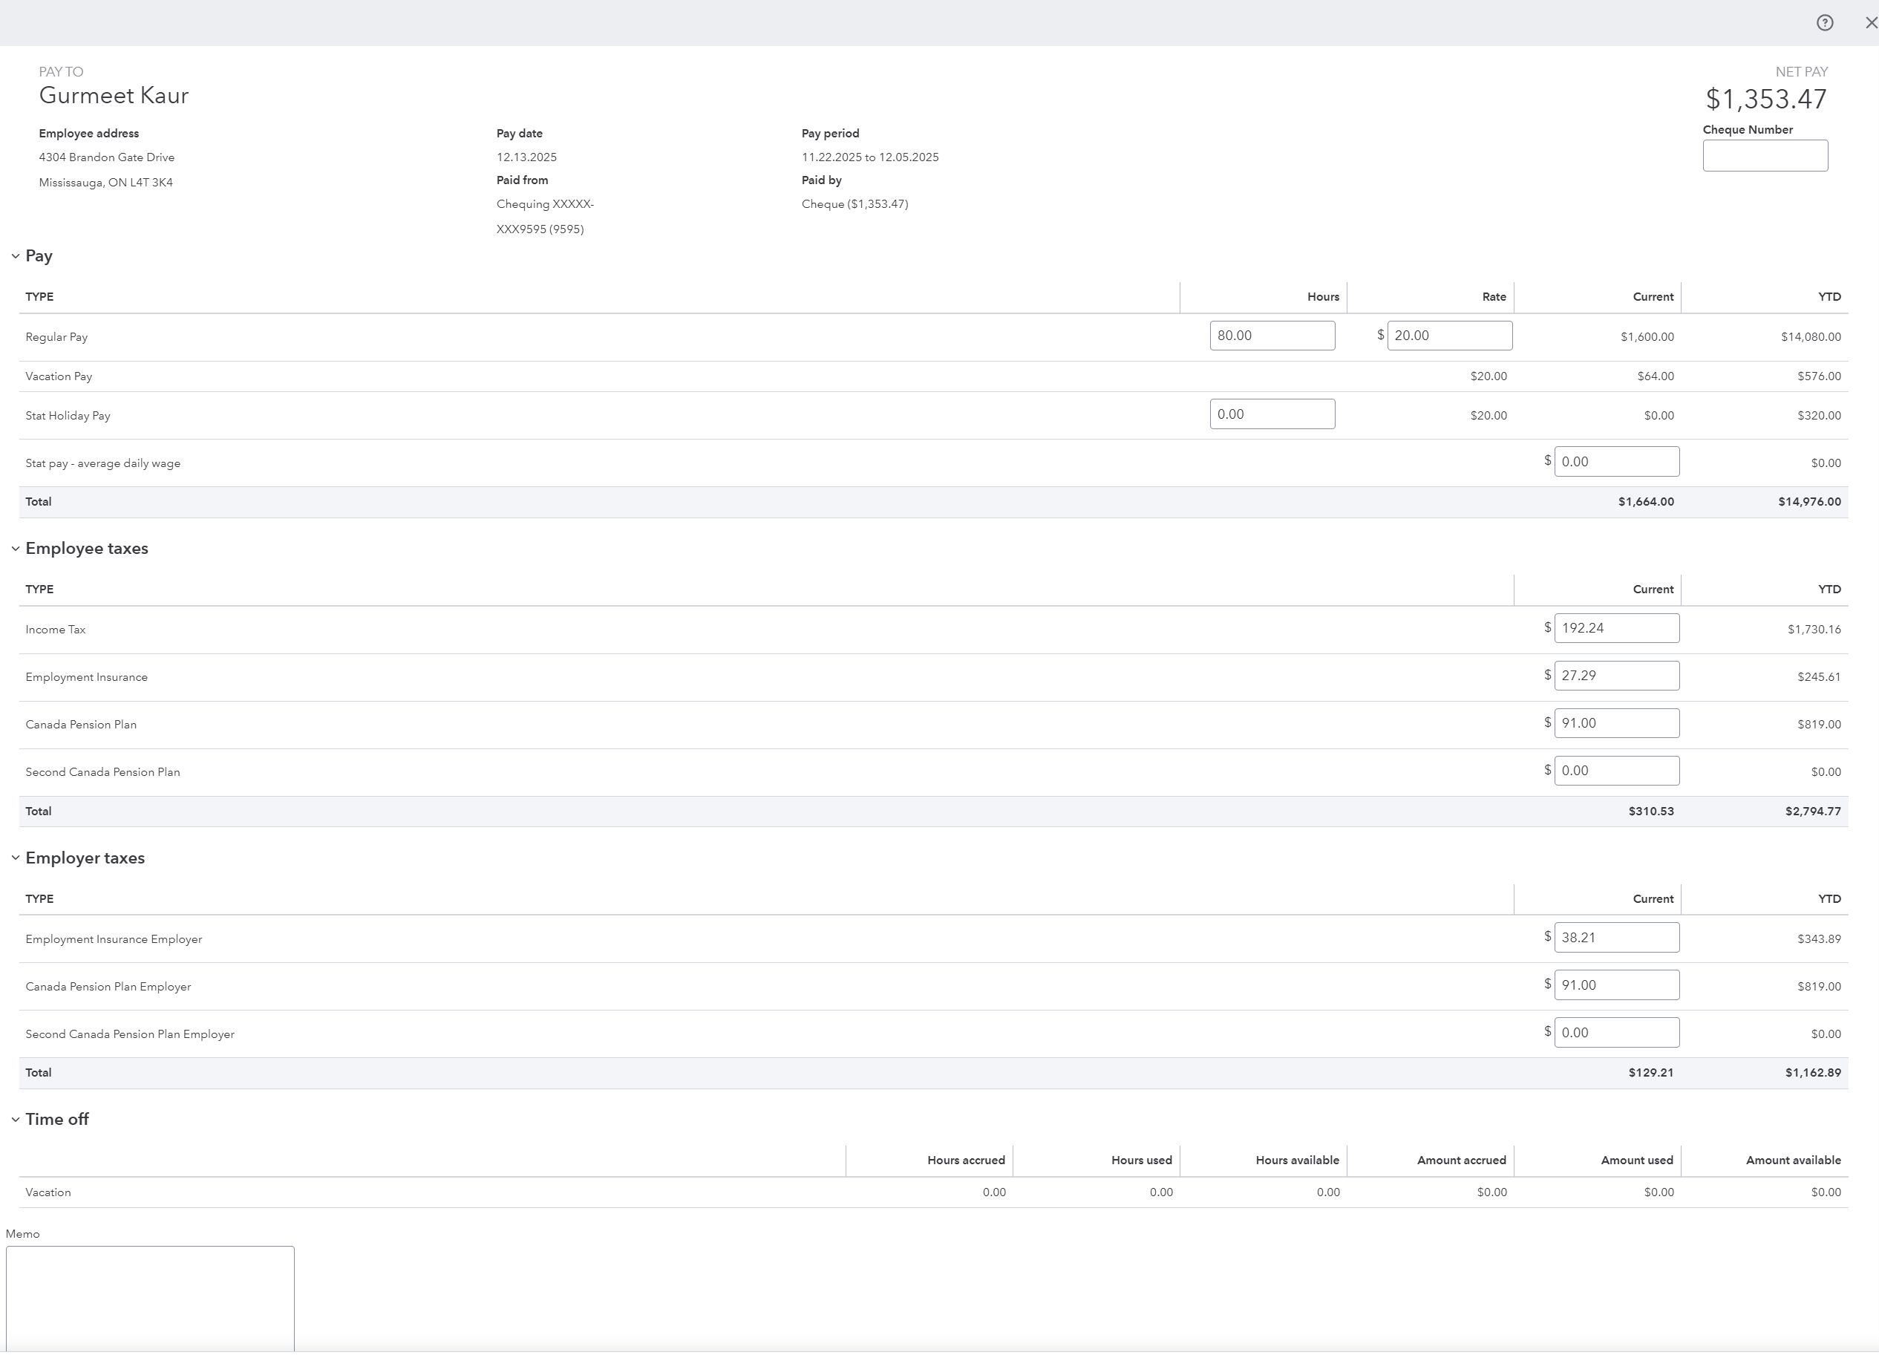Collapse the Employee taxes section
This screenshot has height=1358, width=1879.
coord(15,549)
